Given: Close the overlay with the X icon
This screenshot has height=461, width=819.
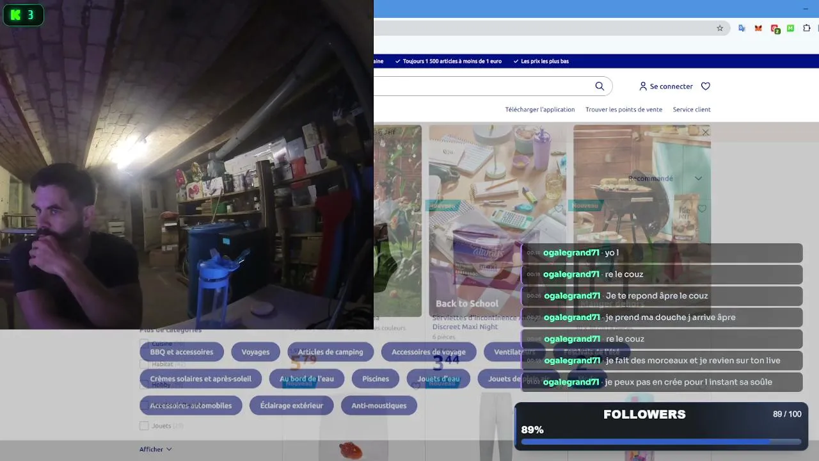Looking at the screenshot, I should 705,133.
